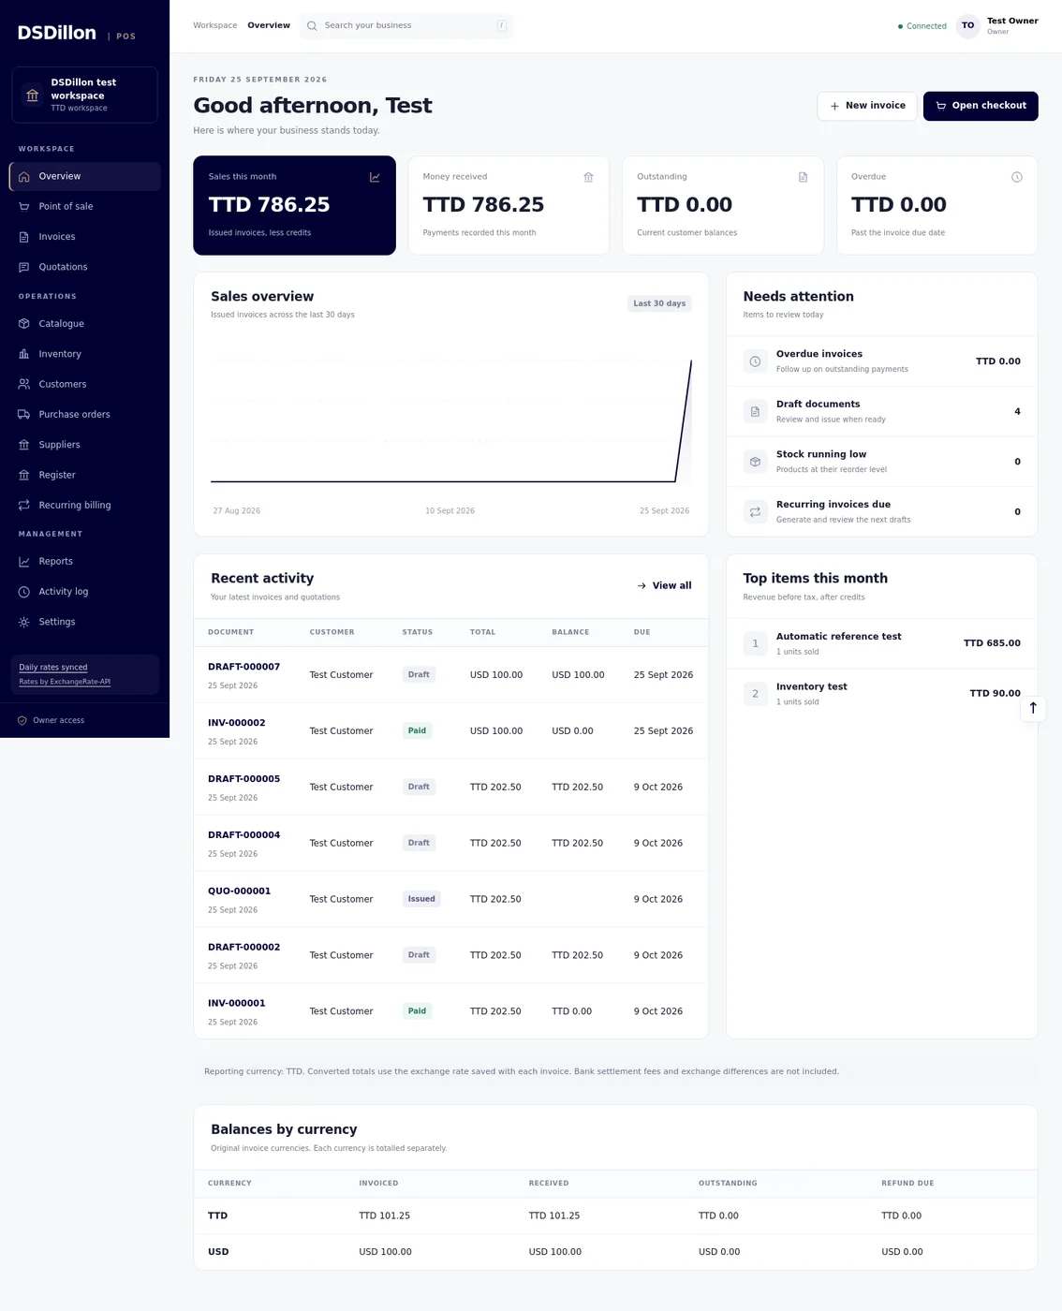The height and width of the screenshot is (1311, 1062).
Task: Open the Overview sidebar item icon
Action: coord(24,176)
